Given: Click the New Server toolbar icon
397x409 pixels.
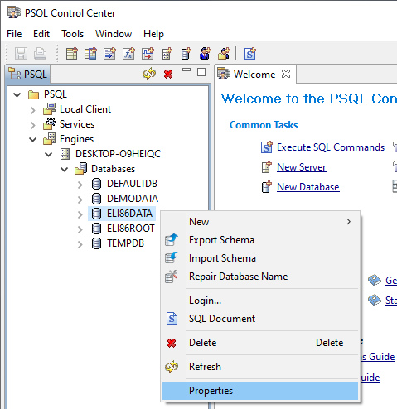Looking at the screenshot, I should 167,53.
